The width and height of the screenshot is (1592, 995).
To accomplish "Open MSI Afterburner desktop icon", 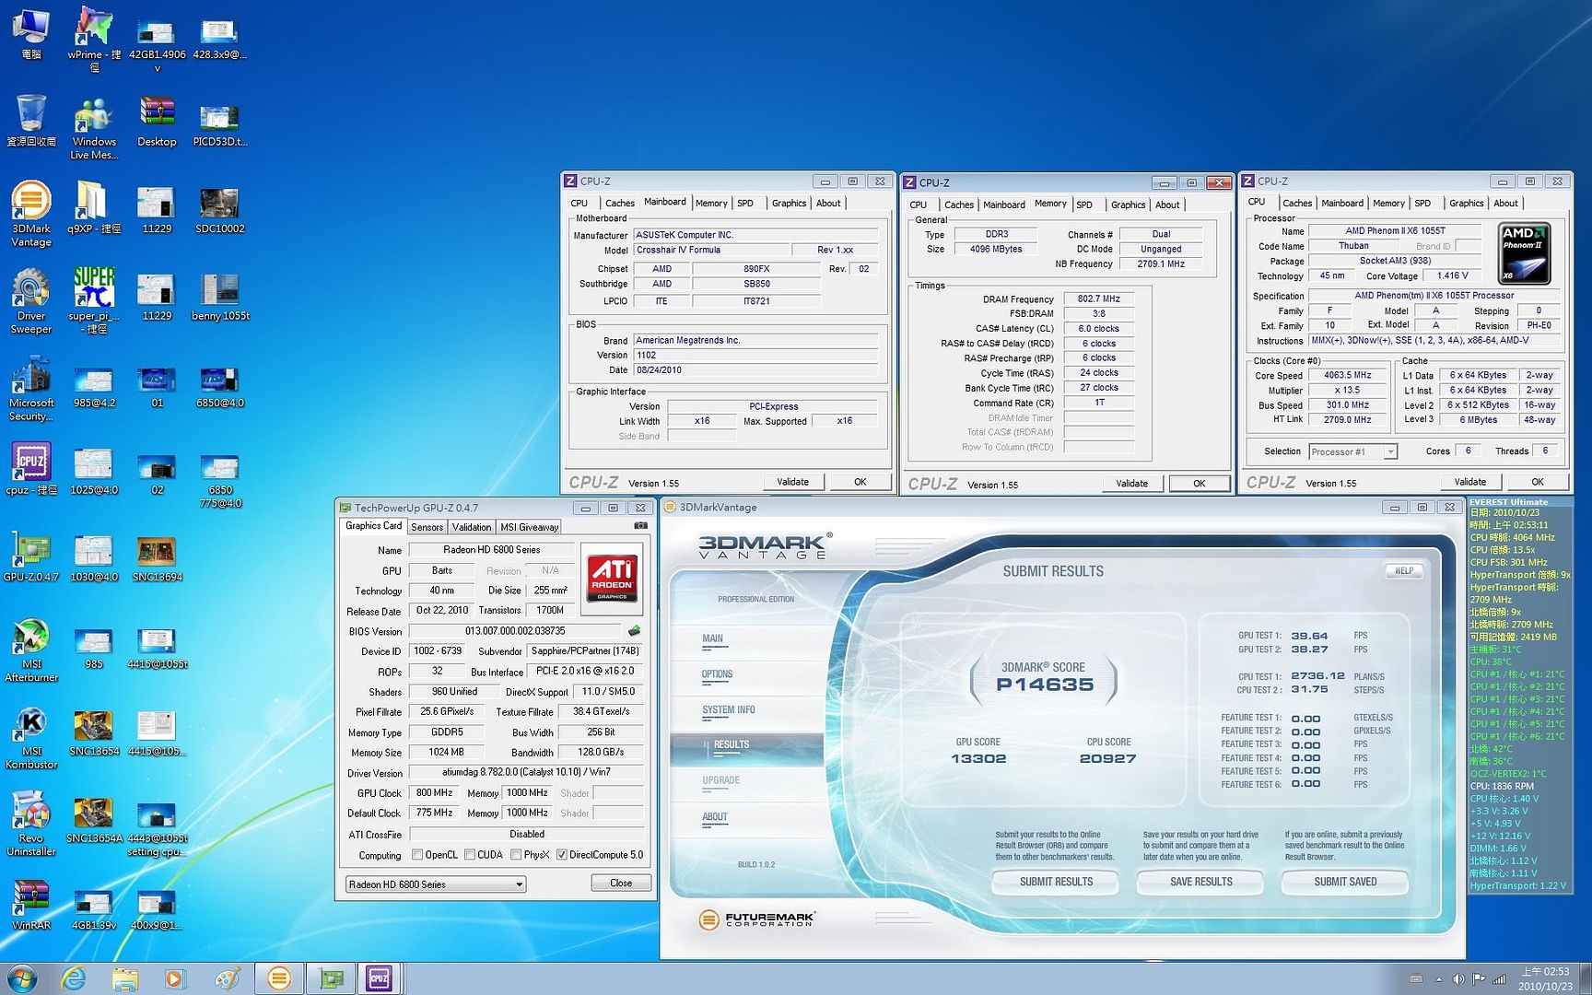I will click(x=31, y=638).
